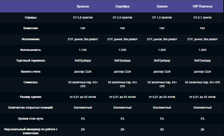Click the Валюта счета: row label
The width and height of the screenshot is (224, 136).
coord(31,72)
